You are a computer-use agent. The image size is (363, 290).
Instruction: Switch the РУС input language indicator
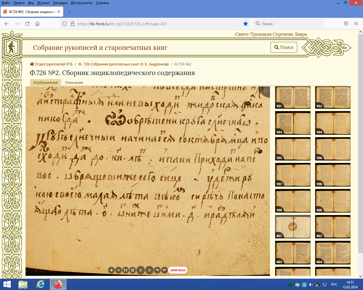[334, 285]
